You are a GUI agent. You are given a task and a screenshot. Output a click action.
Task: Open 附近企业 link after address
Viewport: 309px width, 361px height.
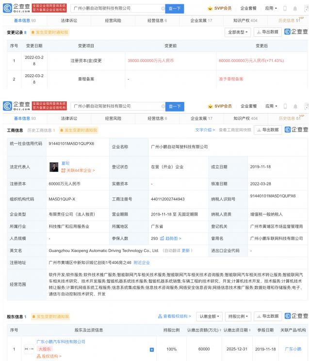142,263
